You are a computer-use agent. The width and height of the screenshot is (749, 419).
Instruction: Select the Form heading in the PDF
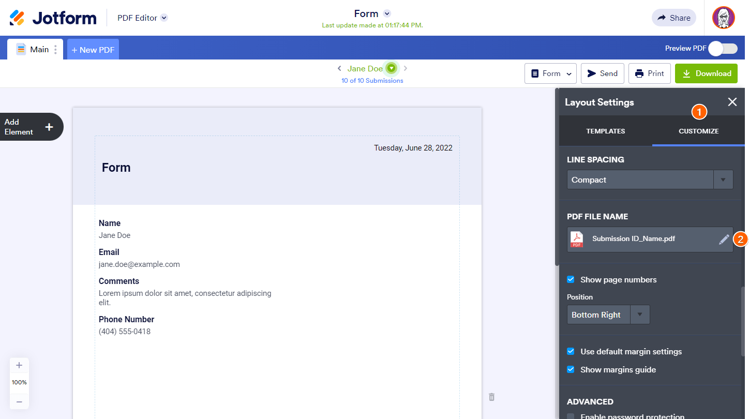(x=116, y=168)
